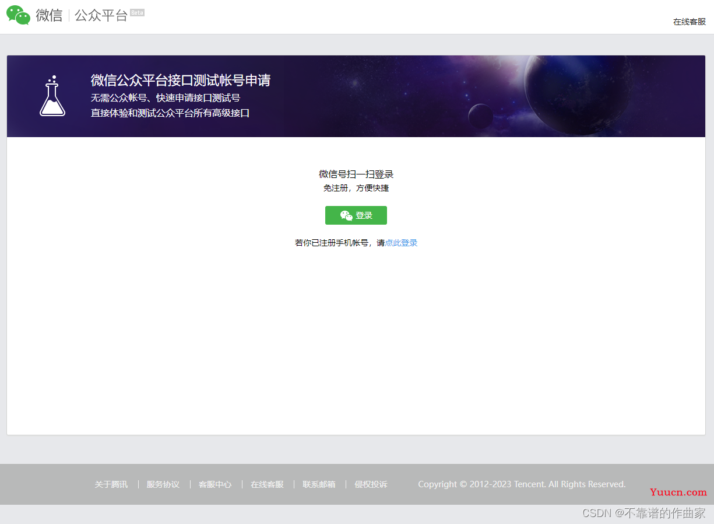Click the green 登录 login button

pyautogui.click(x=356, y=215)
